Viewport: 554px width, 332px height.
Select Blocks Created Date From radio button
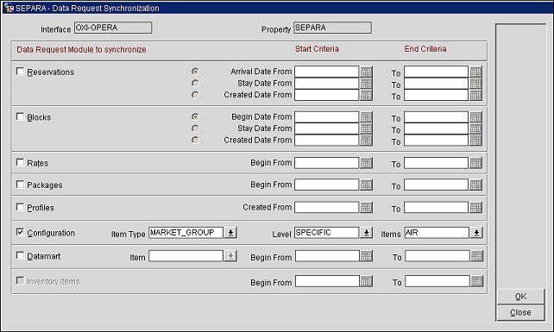point(195,140)
